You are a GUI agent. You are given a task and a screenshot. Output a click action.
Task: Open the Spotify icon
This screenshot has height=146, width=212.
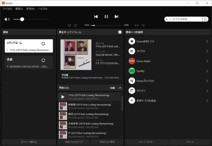coord(132,71)
